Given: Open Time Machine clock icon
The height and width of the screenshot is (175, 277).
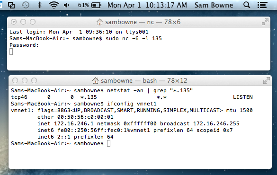Looking at the screenshot, I should click(26, 5).
